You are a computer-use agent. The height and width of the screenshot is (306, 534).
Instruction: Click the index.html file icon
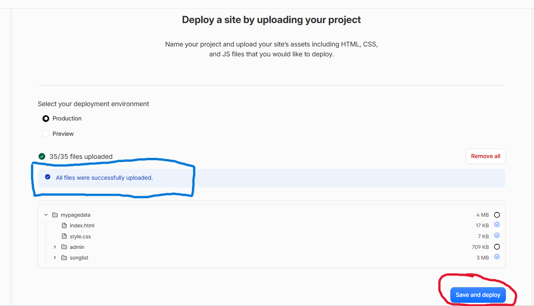64,225
